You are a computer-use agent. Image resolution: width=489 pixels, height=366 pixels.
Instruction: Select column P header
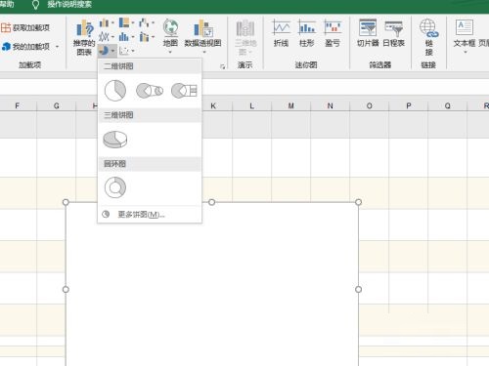pos(408,105)
